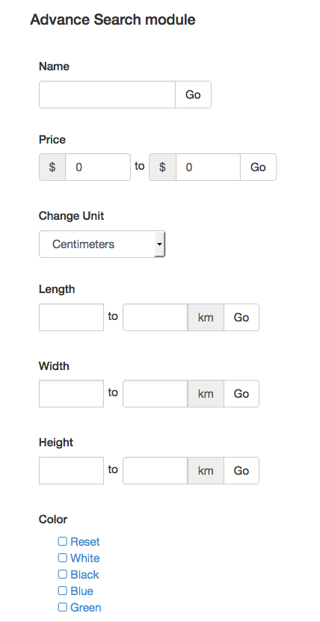Click the maximum Length field

pos(156,317)
